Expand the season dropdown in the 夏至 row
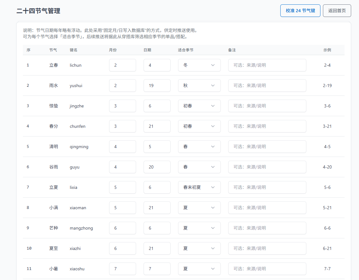Viewport: 359px width, 280px height. (199, 248)
